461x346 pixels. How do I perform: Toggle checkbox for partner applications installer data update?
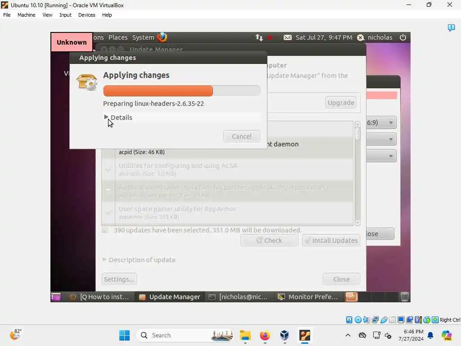coord(108,191)
